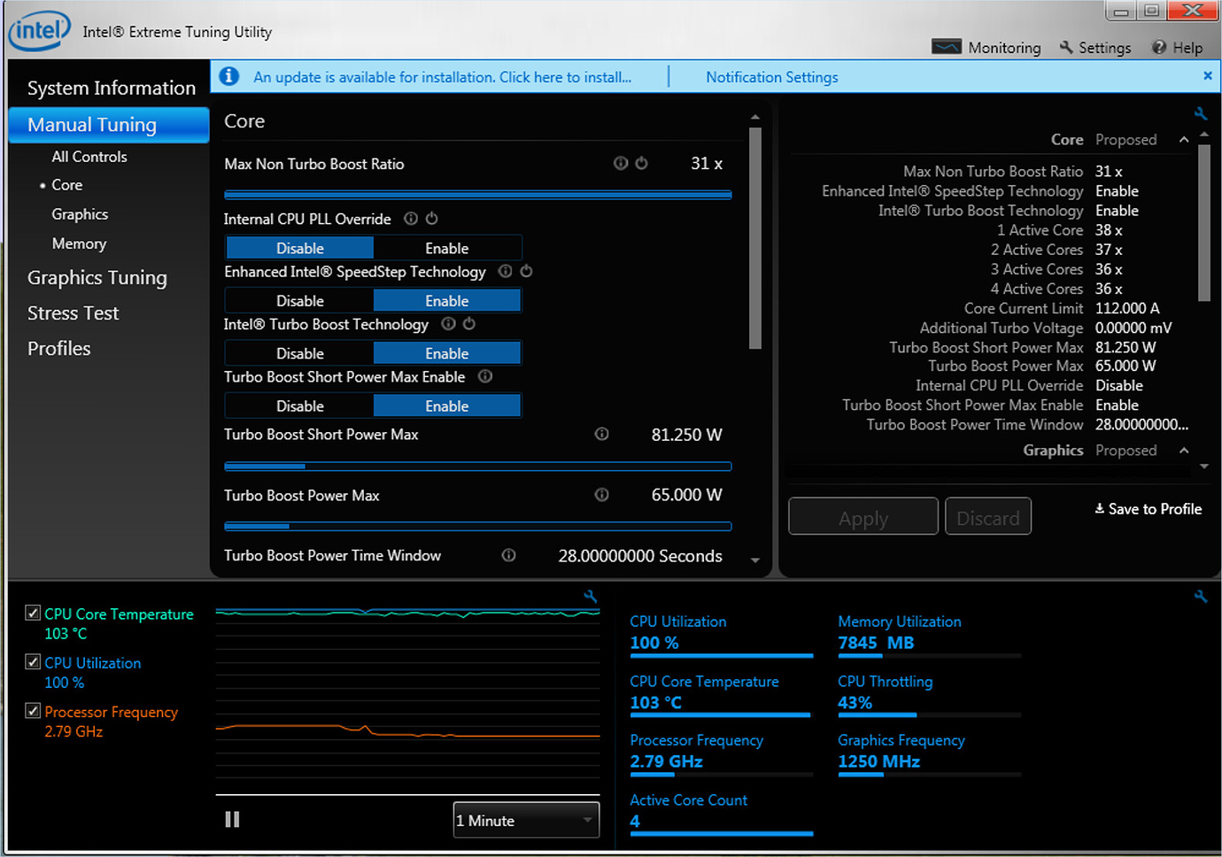Viewport: 1222px width, 857px height.
Task: Set Internal CPU PLL Override to Disable
Action: click(x=300, y=248)
